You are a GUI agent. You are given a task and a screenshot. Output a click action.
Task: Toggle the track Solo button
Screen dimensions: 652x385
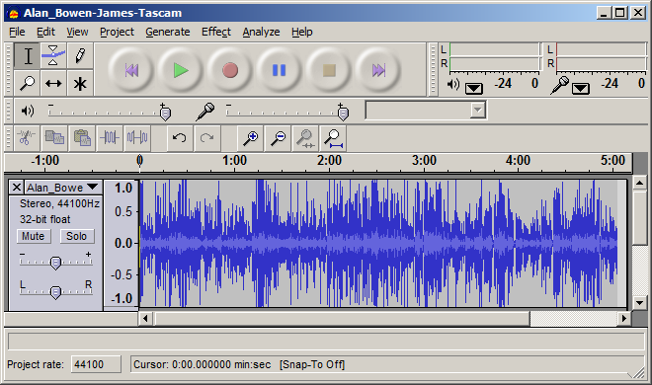pyautogui.click(x=77, y=236)
